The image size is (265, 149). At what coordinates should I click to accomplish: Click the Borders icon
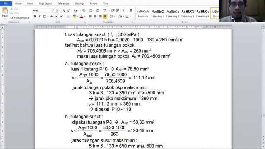click(127, 17)
